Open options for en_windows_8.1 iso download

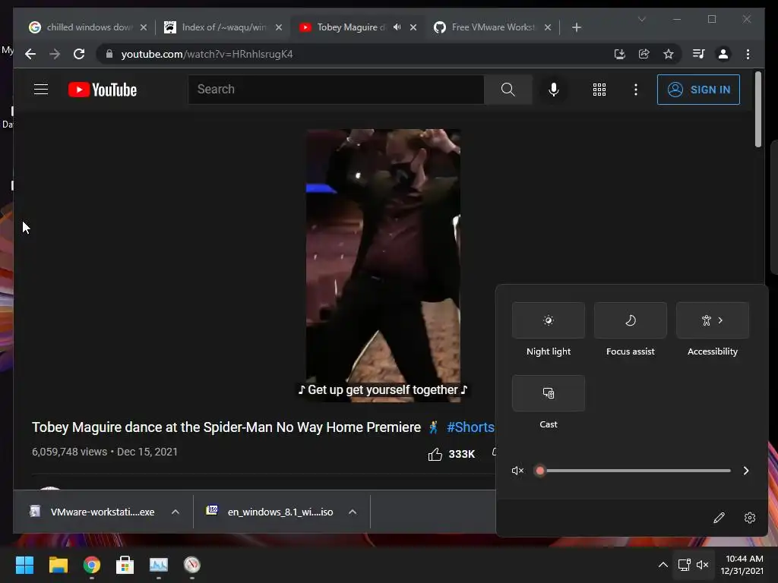353,512
